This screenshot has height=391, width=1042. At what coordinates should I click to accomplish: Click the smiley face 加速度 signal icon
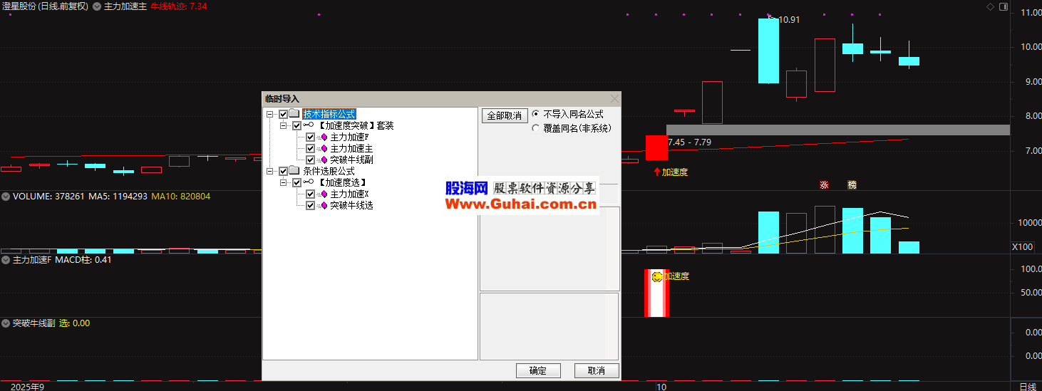(656, 276)
